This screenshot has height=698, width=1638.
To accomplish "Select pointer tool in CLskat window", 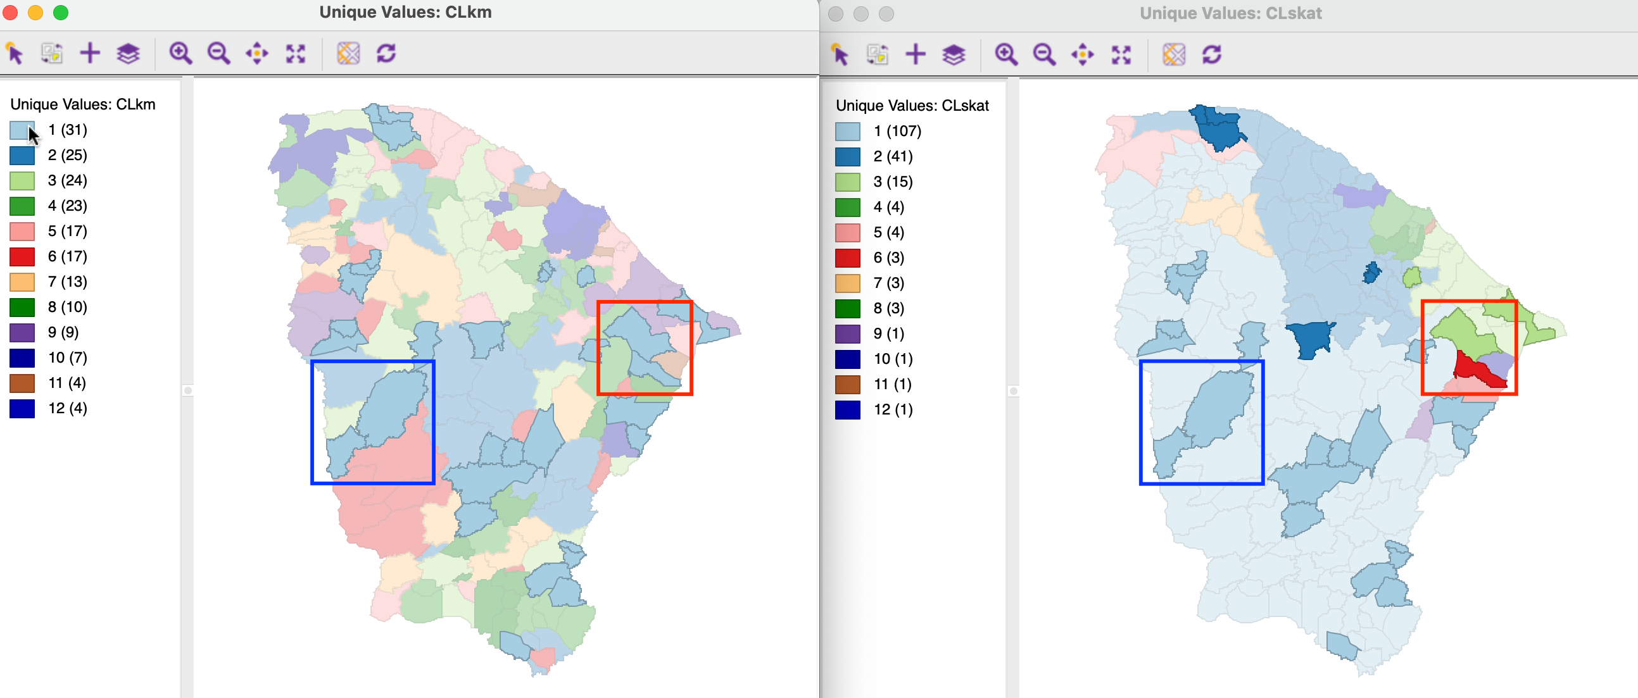I will click(840, 54).
